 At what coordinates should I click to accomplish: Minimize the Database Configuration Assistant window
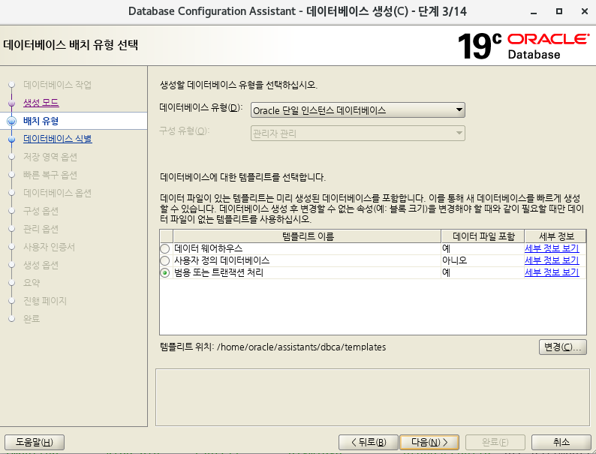click(x=534, y=12)
